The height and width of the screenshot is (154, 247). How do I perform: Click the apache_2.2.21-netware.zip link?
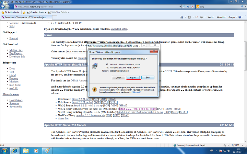pos(91,115)
